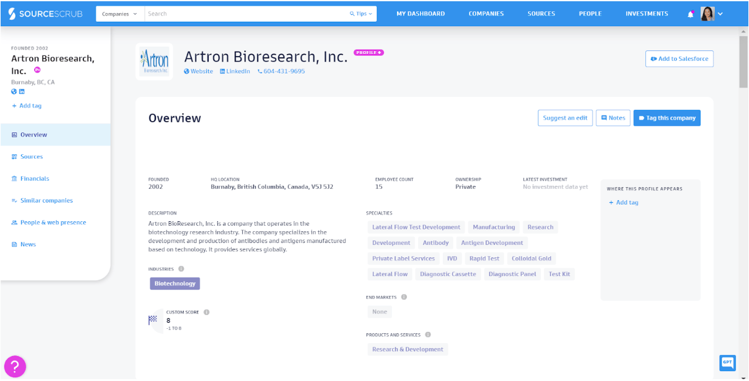Click the phone number 604-431-9695
This screenshot has width=749, height=381.
[281, 71]
